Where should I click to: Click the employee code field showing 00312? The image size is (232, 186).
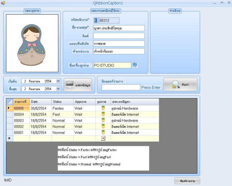(109, 20)
